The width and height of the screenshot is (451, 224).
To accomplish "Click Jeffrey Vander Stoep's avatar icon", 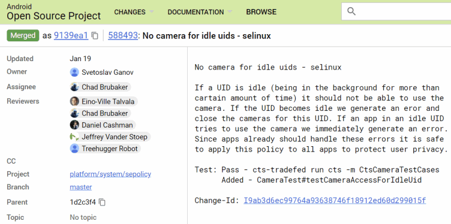I will pos(74,137).
